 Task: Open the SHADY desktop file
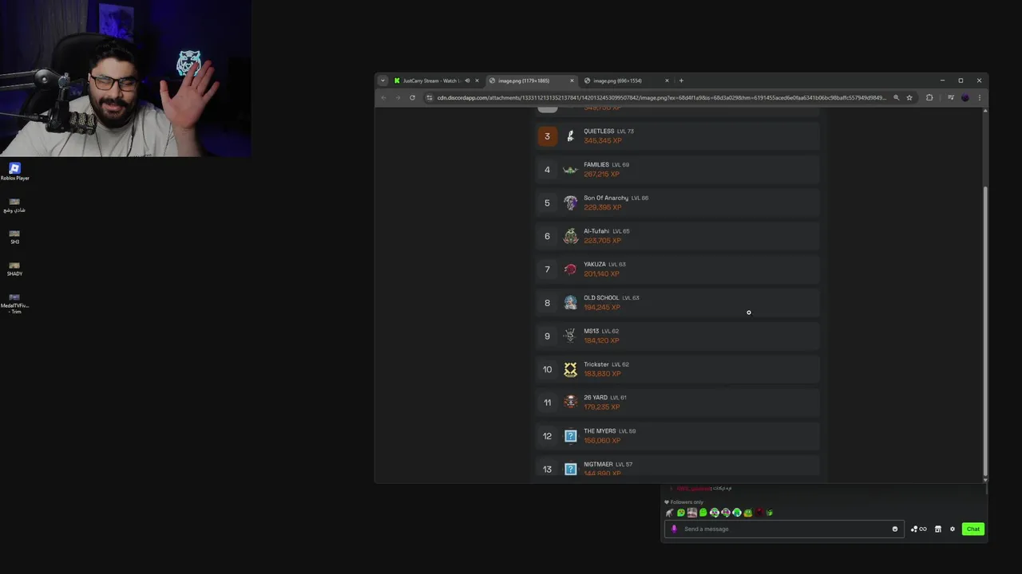pyautogui.click(x=14, y=269)
